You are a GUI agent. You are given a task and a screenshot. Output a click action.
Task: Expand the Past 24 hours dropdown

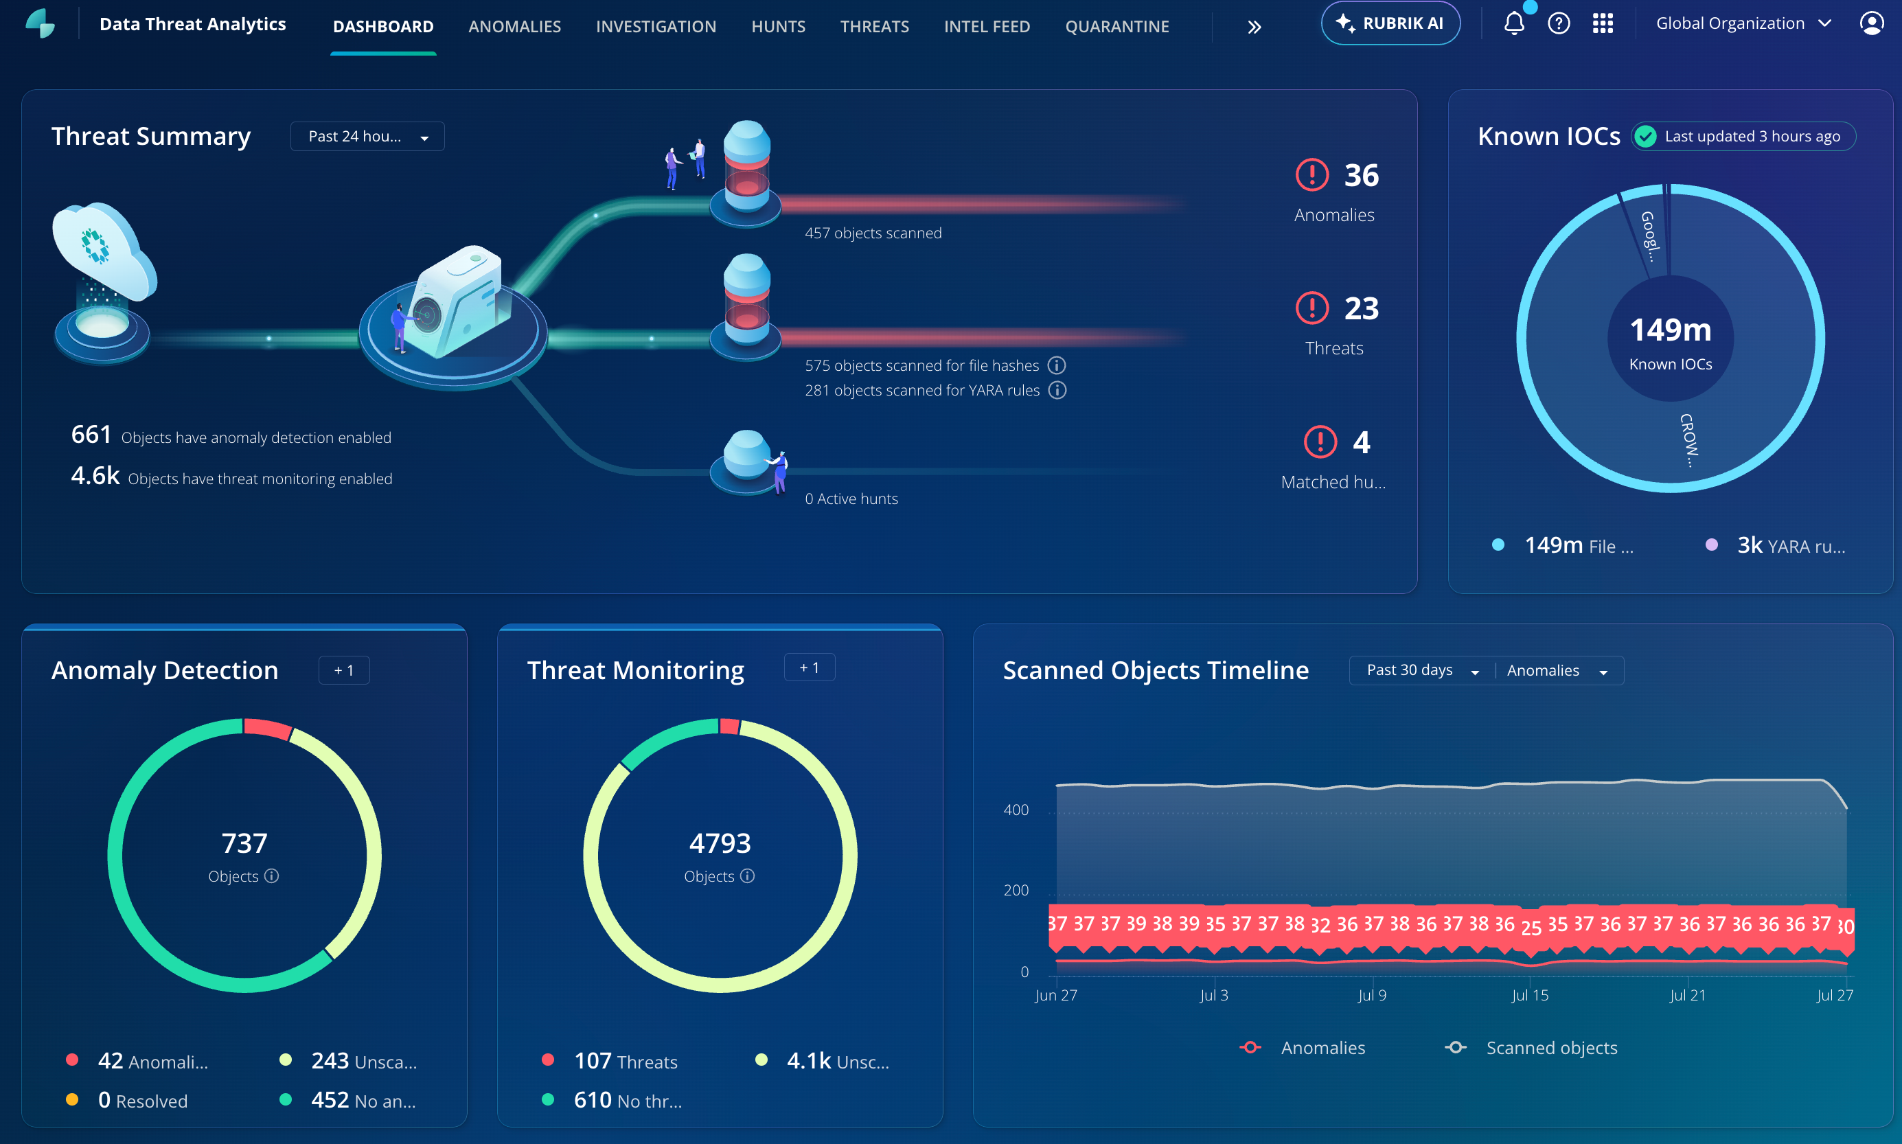pyautogui.click(x=367, y=137)
